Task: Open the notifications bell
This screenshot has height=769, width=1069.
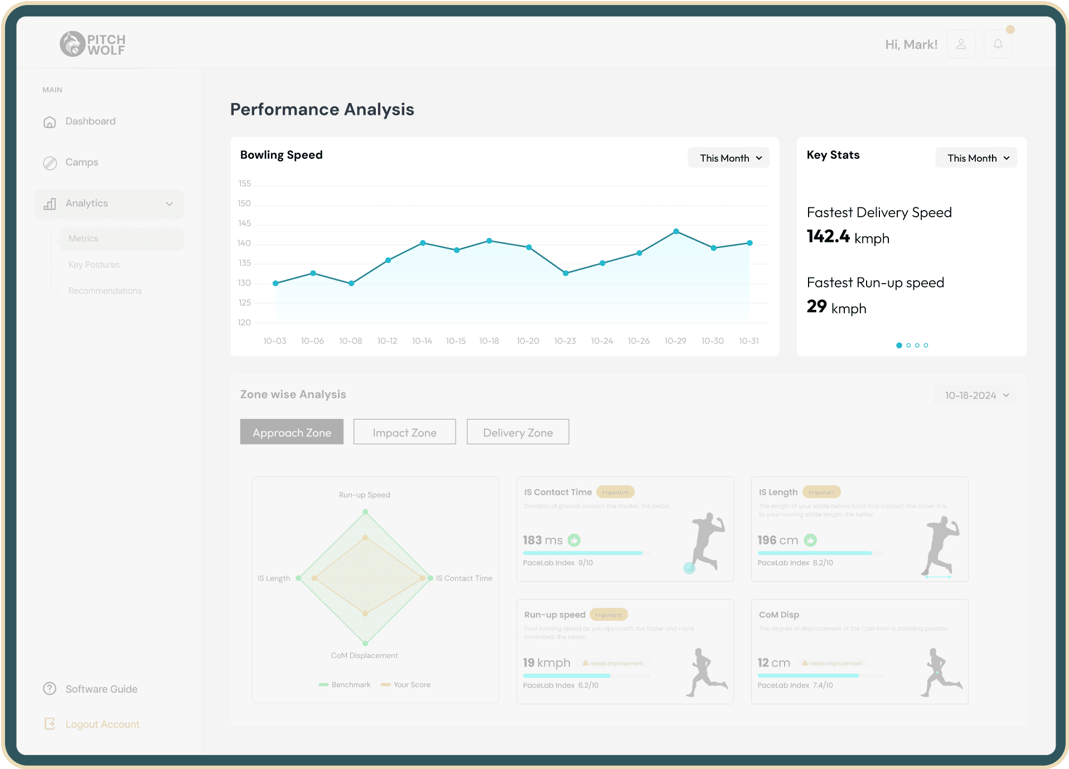Action: [x=998, y=44]
